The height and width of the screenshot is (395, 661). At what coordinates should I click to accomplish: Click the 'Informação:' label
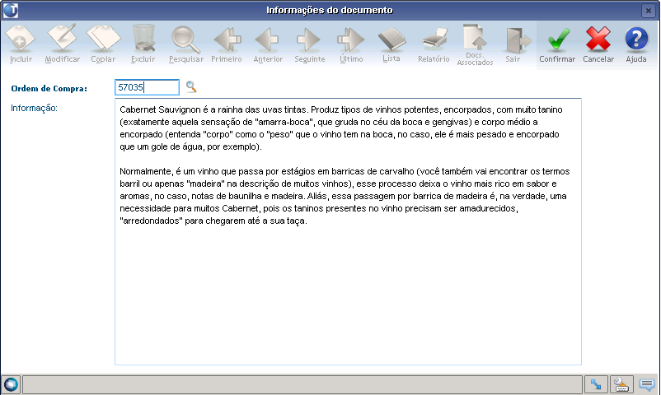(34, 109)
